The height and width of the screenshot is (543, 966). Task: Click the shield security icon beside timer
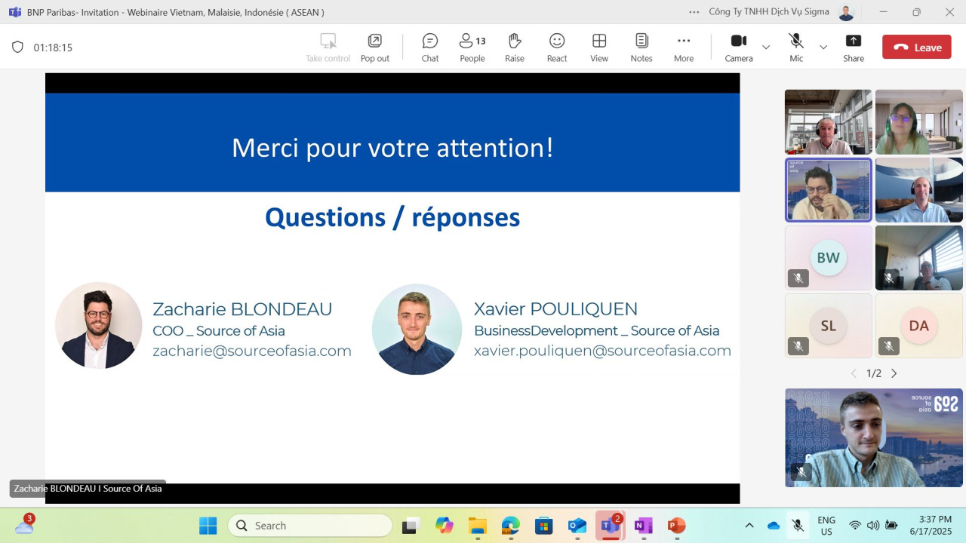point(17,47)
